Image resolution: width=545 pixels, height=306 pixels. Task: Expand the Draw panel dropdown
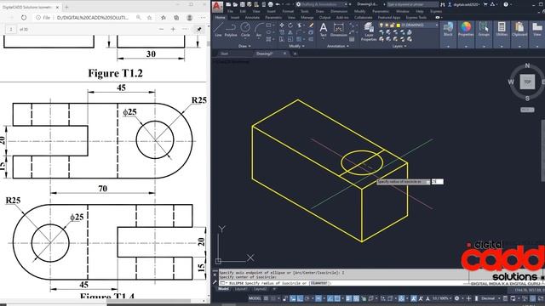click(244, 46)
